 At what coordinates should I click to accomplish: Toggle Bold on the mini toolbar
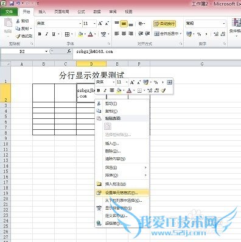99,90
